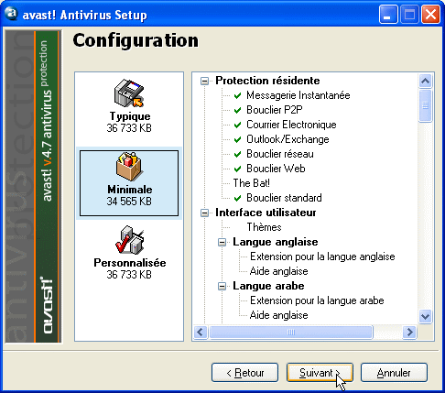445x393 pixels.
Task: Click the Bouclier réseau label
Action: pyautogui.click(x=280, y=154)
